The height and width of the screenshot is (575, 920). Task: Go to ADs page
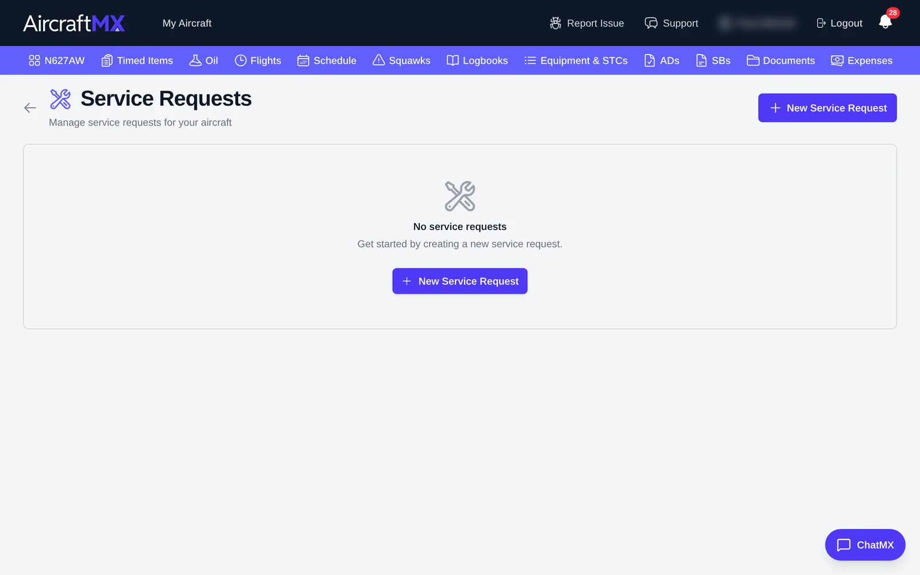662,60
